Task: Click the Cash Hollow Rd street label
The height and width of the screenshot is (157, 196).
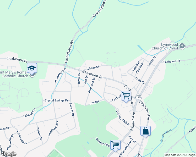Action: (x=69, y=51)
